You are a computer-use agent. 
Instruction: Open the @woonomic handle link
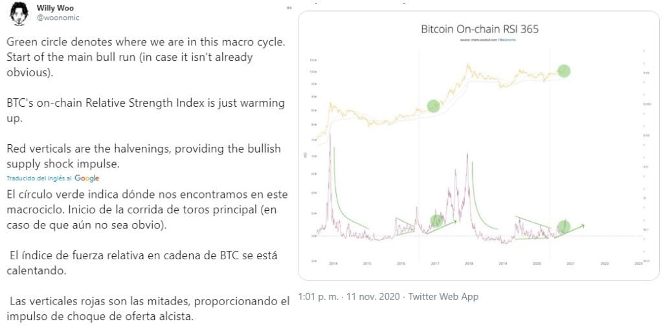[58, 17]
